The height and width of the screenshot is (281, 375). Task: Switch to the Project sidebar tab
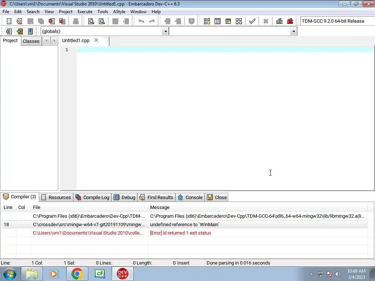pos(10,41)
